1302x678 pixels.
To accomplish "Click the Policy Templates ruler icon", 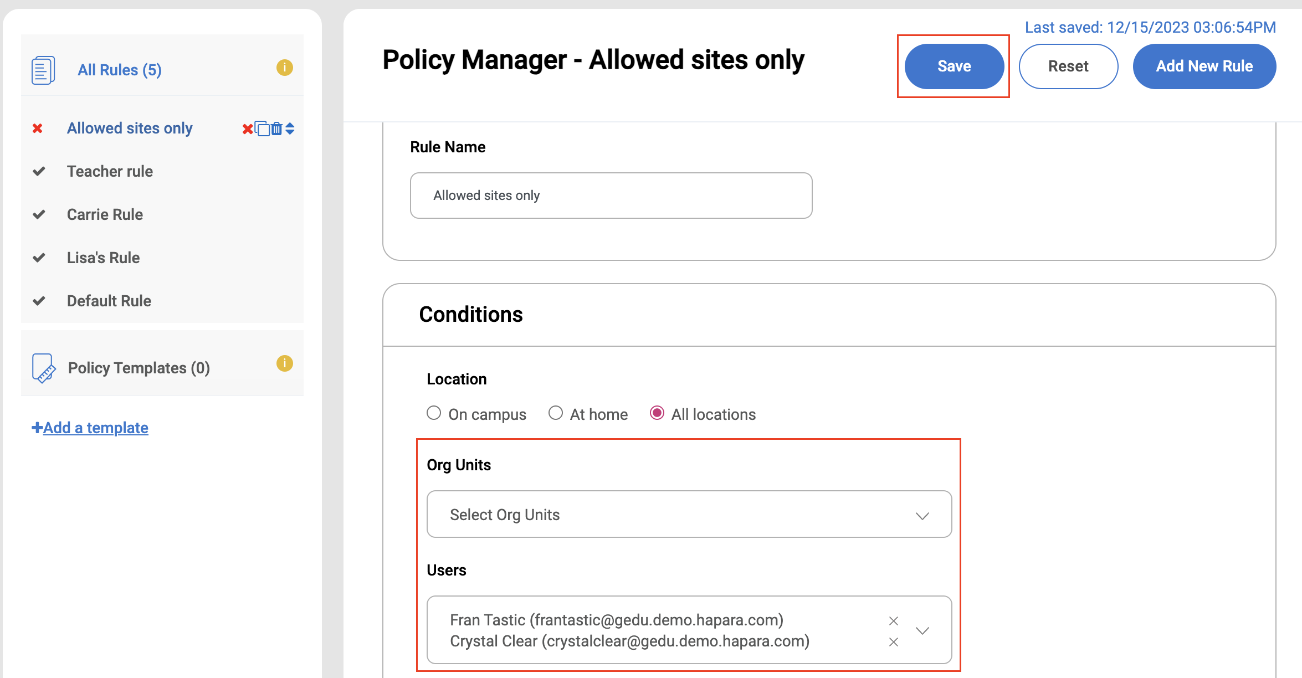I will 44,368.
